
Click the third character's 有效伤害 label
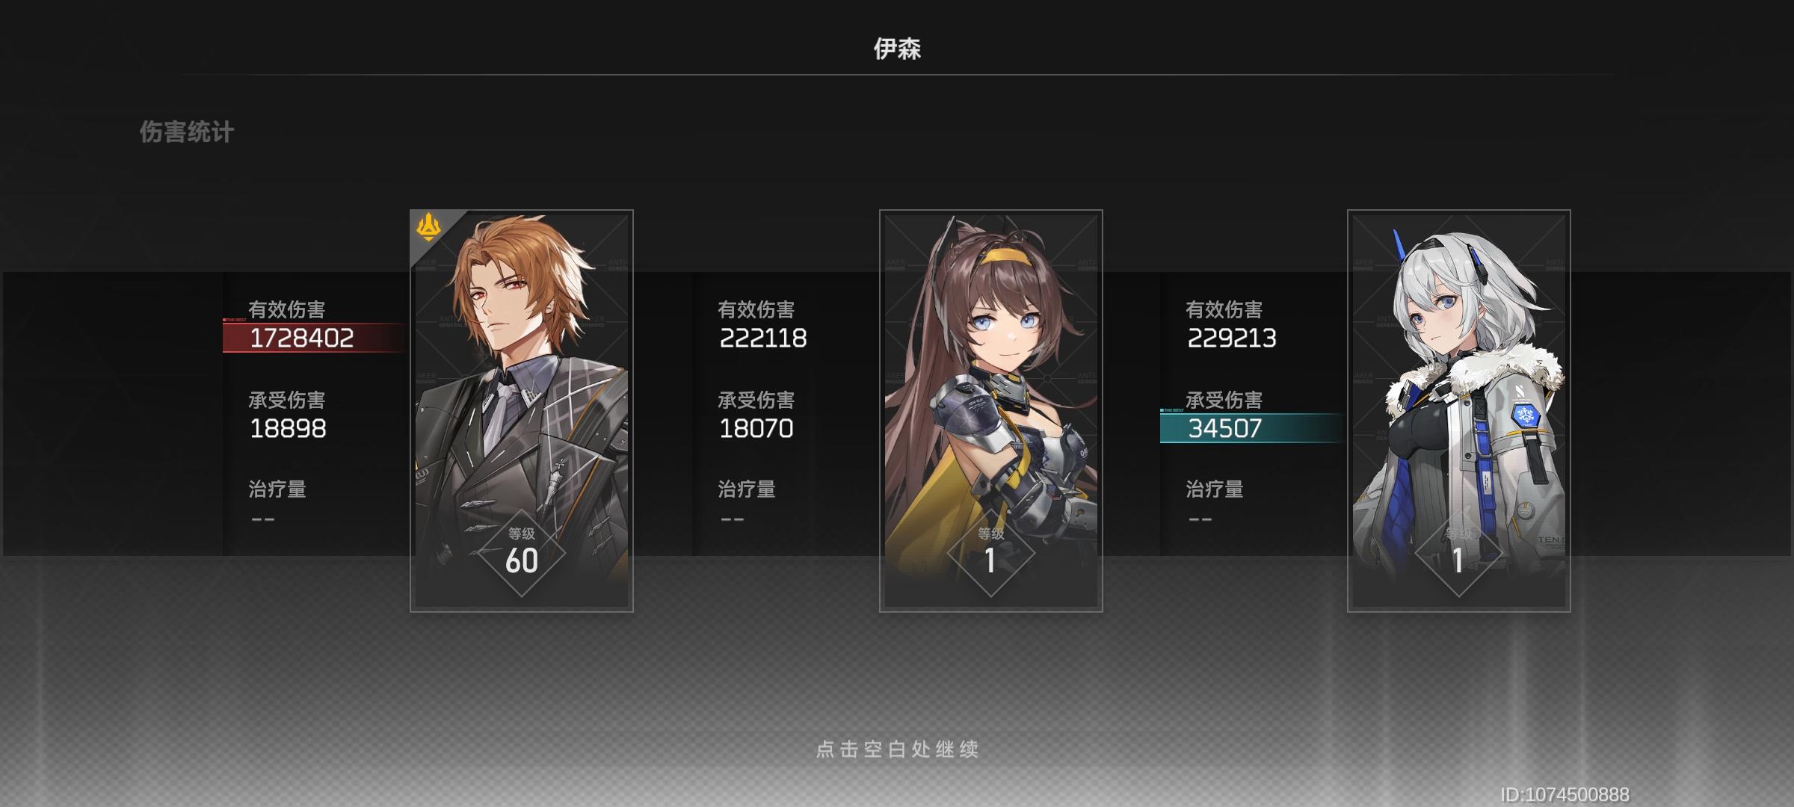(x=1224, y=309)
